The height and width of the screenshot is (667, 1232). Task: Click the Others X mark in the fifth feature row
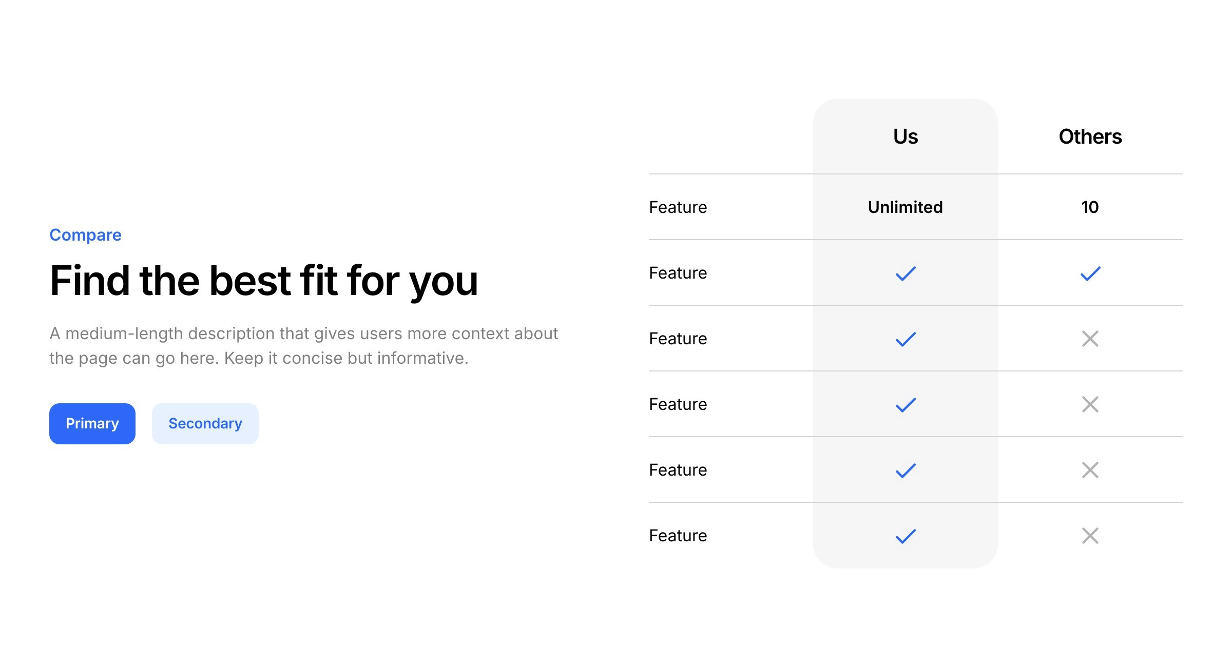tap(1090, 470)
